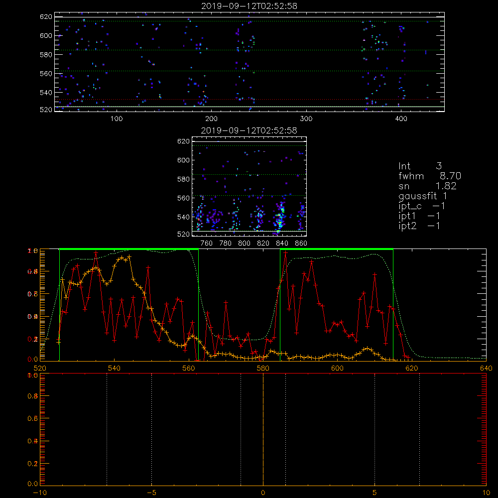The width and height of the screenshot is (498, 498).
Task: Click y-axis label 560 on the top plot
Action: pos(46,73)
